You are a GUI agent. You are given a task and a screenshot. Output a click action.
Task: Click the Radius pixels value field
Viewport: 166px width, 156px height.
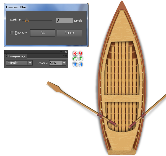pyautogui.click(x=64, y=20)
